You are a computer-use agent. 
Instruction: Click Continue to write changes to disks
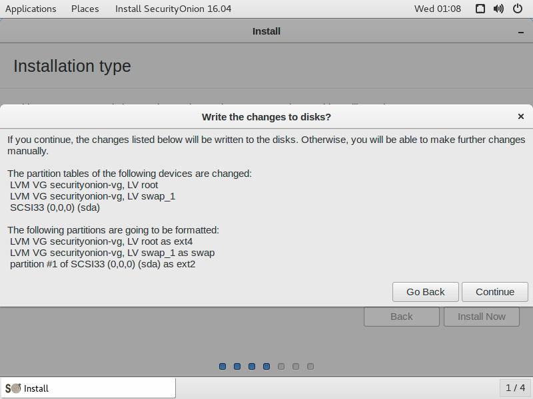click(x=494, y=292)
